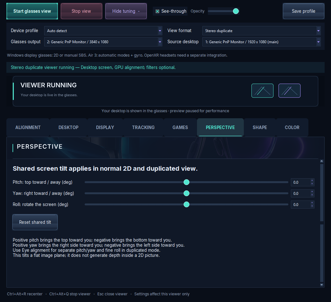Click Reset shared tilt button
Screen dimensions: 331x302
point(35,222)
